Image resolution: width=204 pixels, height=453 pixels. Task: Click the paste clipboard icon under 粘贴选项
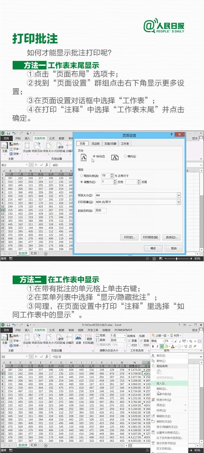[x=159, y=372]
